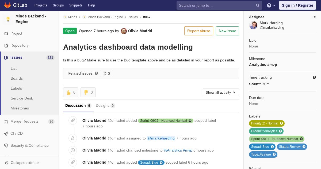
Task: Open Merge Requests in the sidebar
Action: click(x=24, y=121)
